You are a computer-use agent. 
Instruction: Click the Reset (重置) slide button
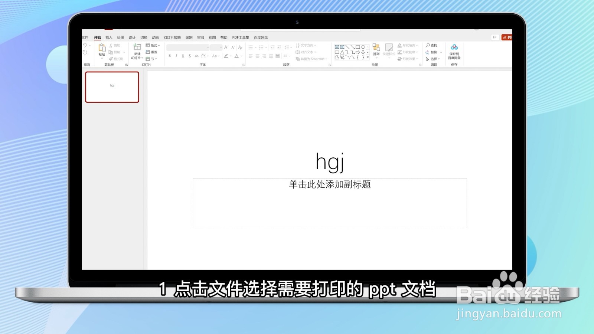coord(151,52)
